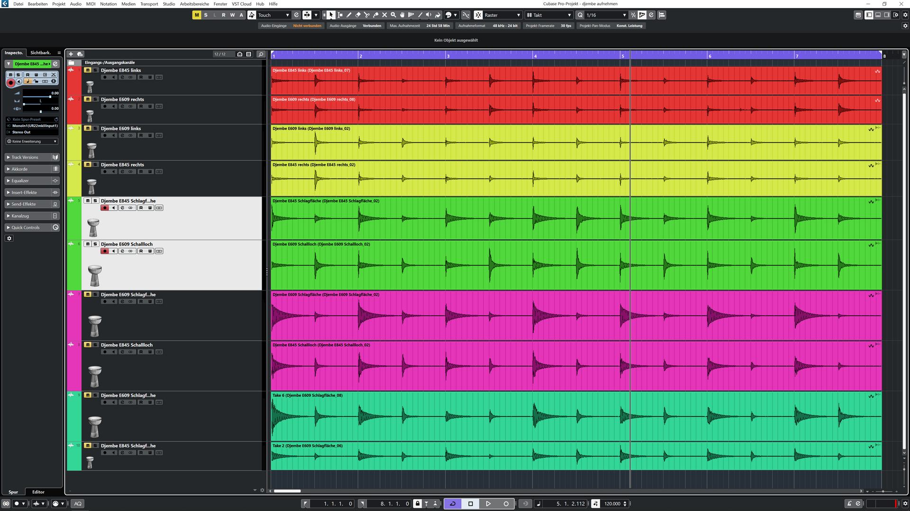Click the tempo 120.000 field
910x511 pixels.
point(612,503)
